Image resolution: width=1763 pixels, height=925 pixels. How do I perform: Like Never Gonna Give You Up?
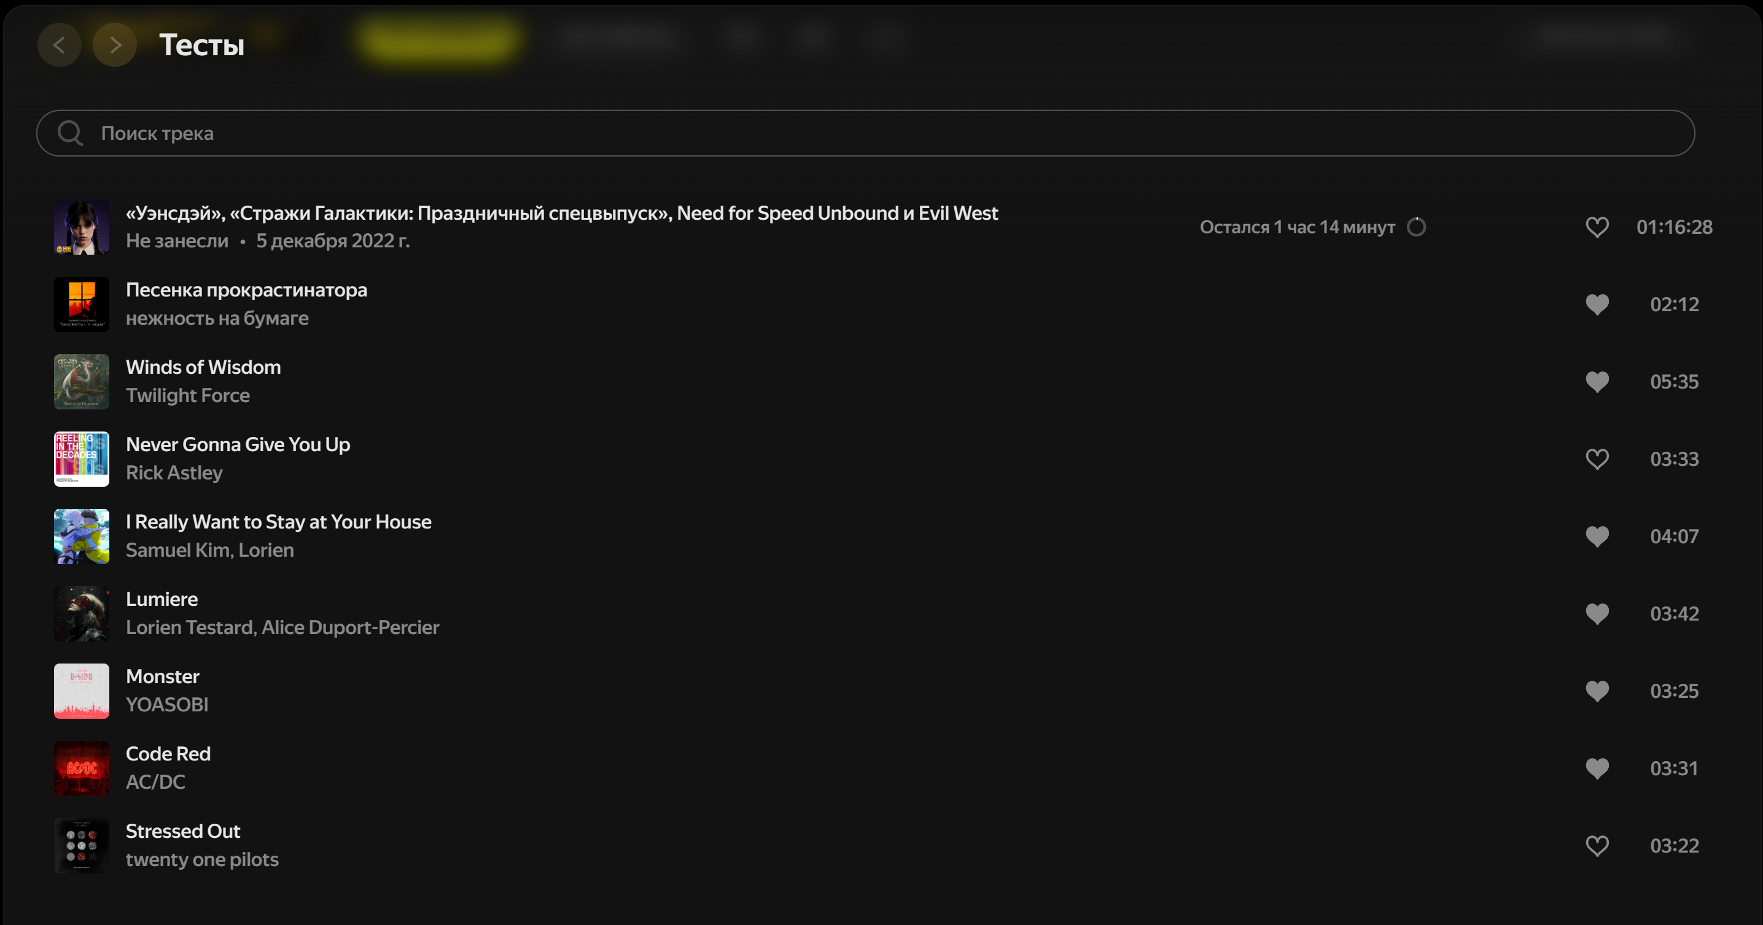1597,459
